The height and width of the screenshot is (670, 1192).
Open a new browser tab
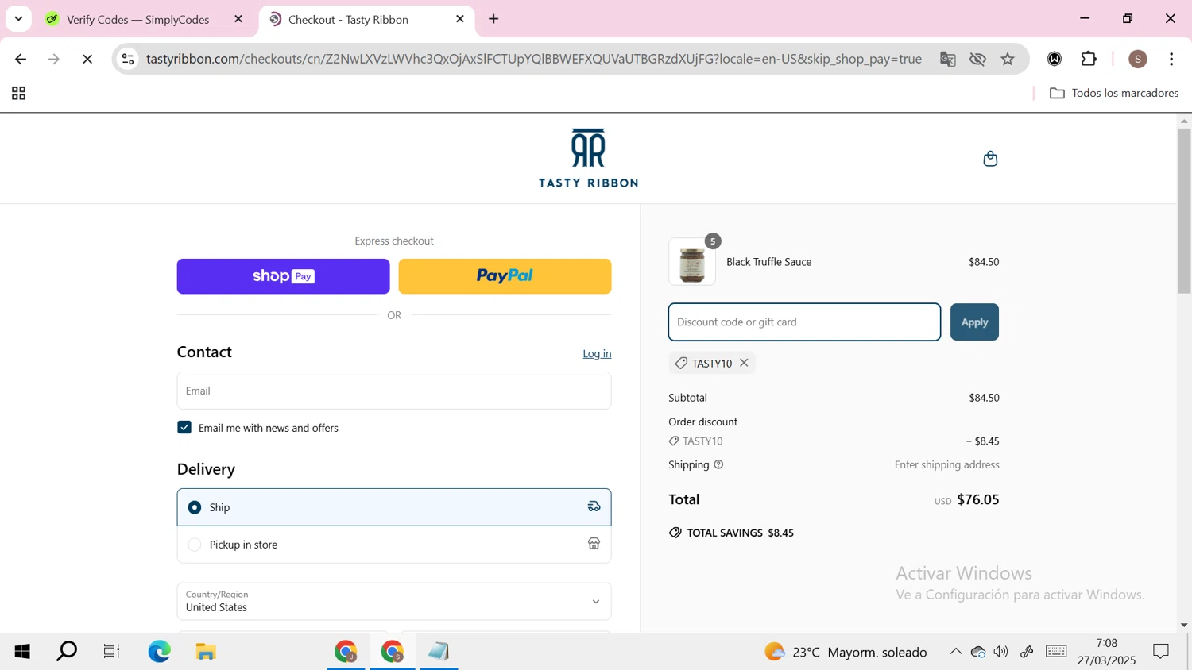coord(493,19)
